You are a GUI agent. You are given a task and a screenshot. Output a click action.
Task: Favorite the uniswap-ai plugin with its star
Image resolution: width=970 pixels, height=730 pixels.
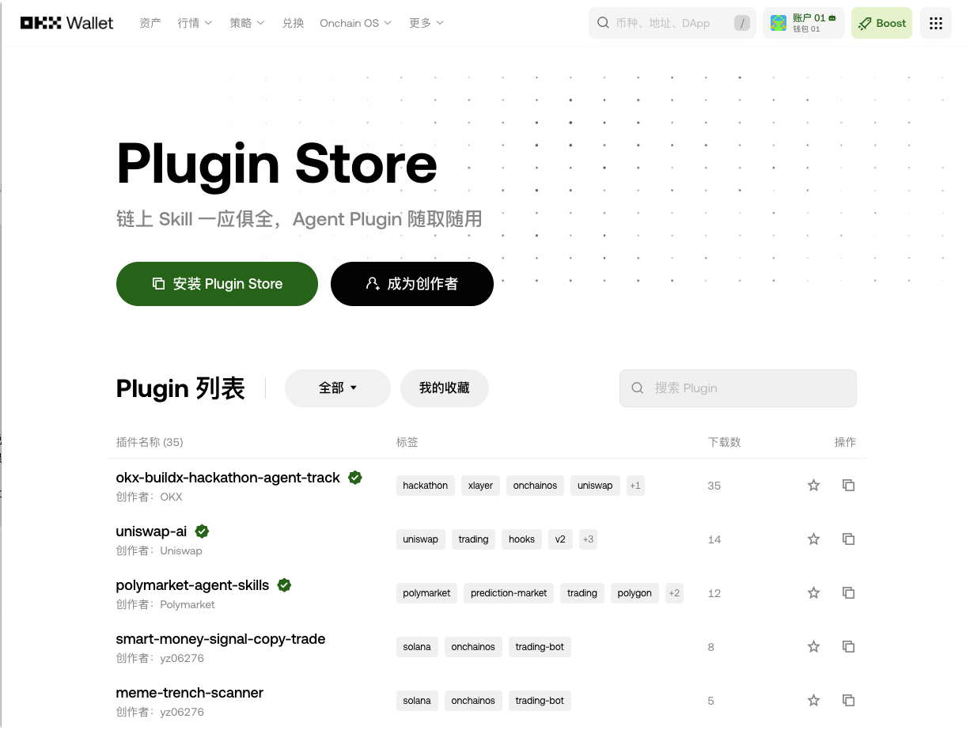click(813, 539)
